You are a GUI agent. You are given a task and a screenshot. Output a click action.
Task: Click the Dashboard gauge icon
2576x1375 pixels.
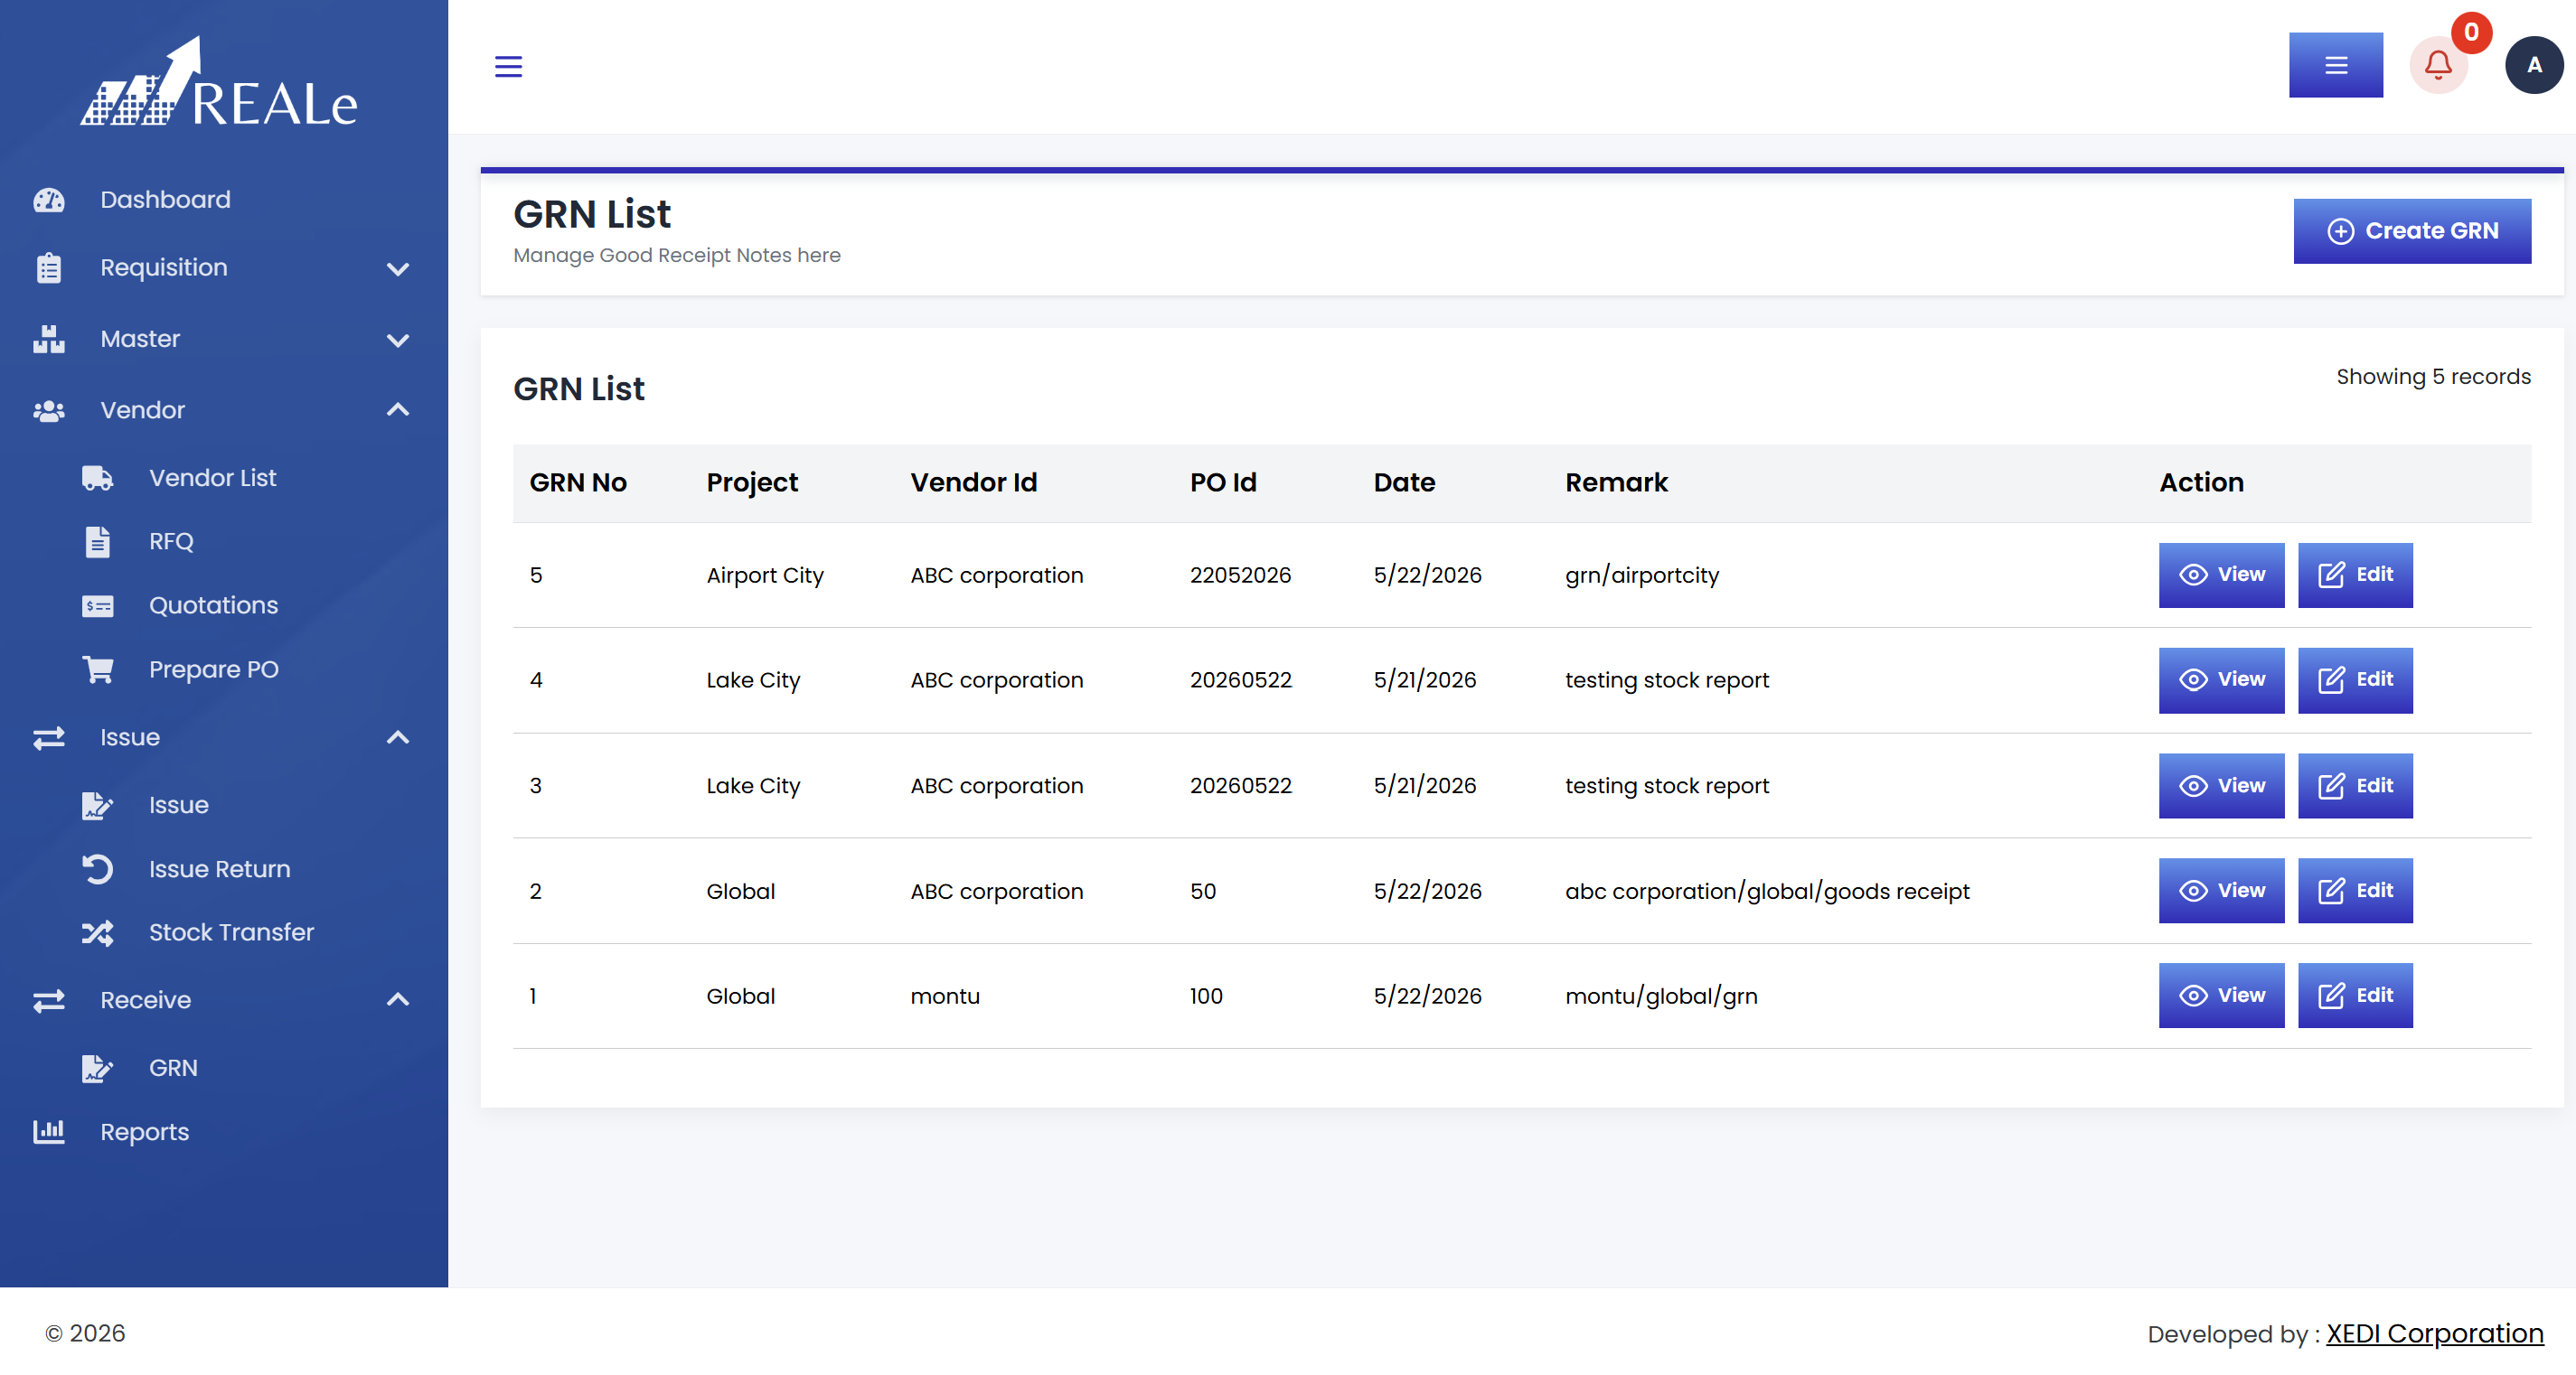[48, 200]
